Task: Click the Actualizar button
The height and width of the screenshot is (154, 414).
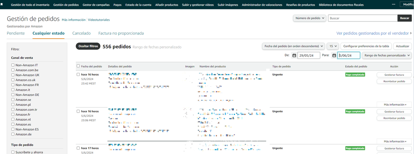Action: pos(403,46)
